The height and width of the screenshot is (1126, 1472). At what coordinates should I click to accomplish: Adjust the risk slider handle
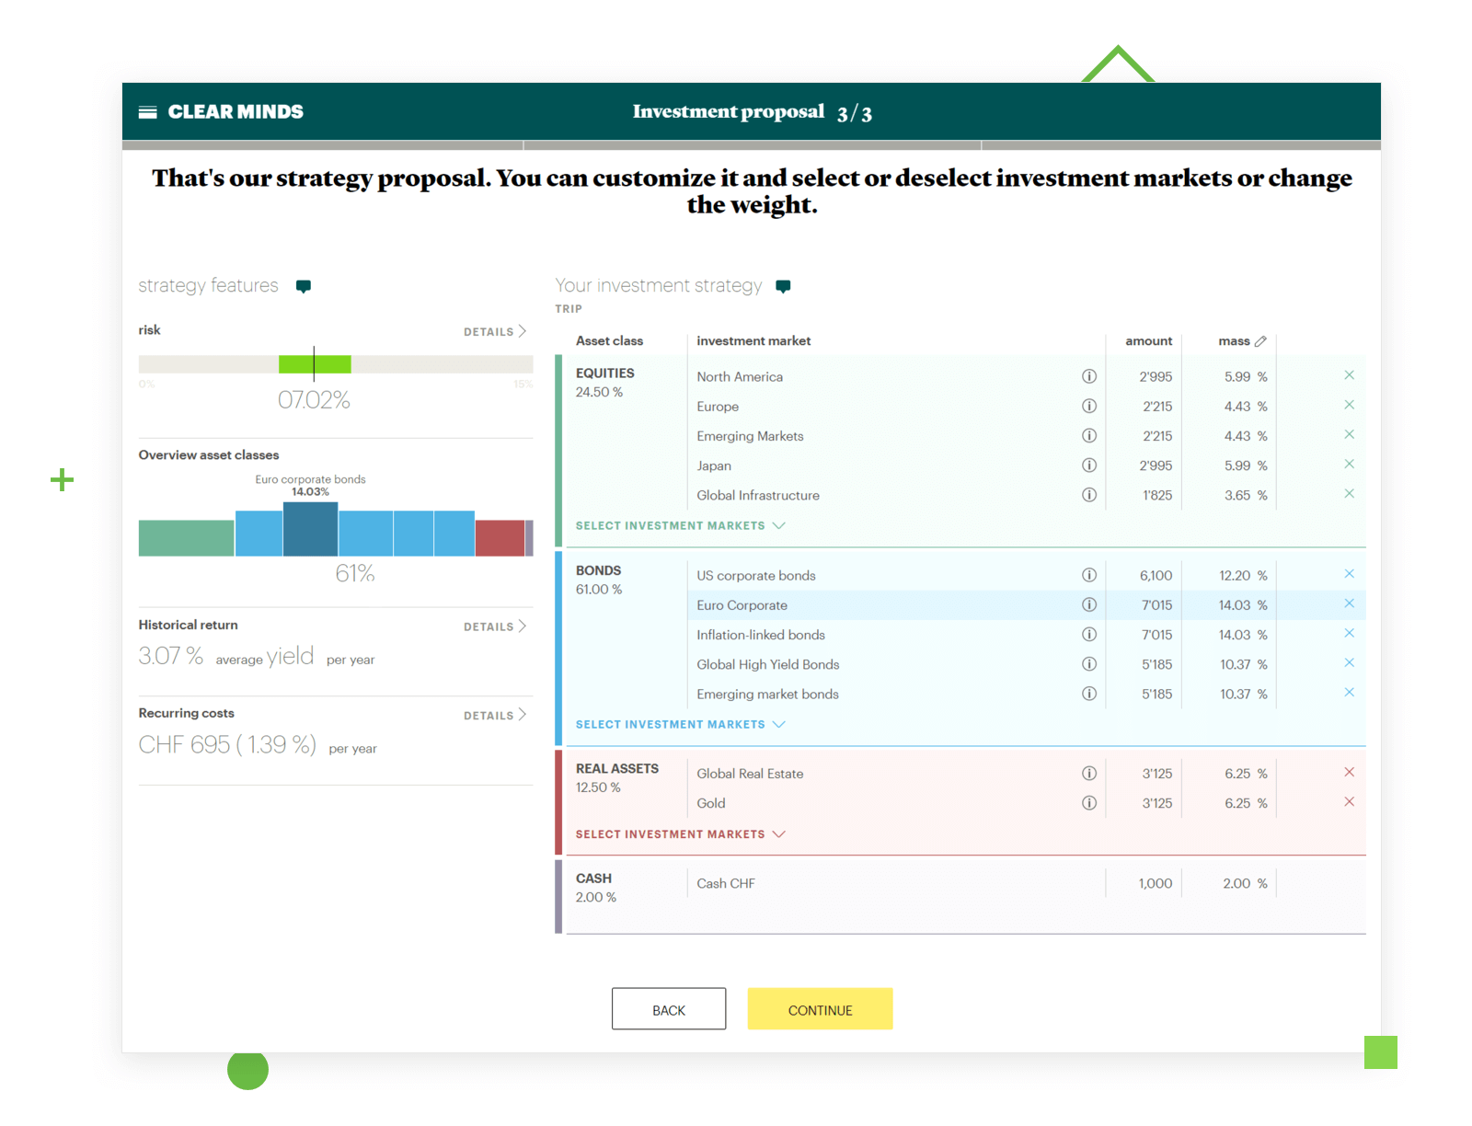315,363
